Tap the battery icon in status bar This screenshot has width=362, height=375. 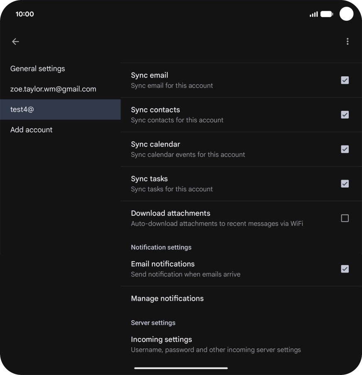point(327,14)
